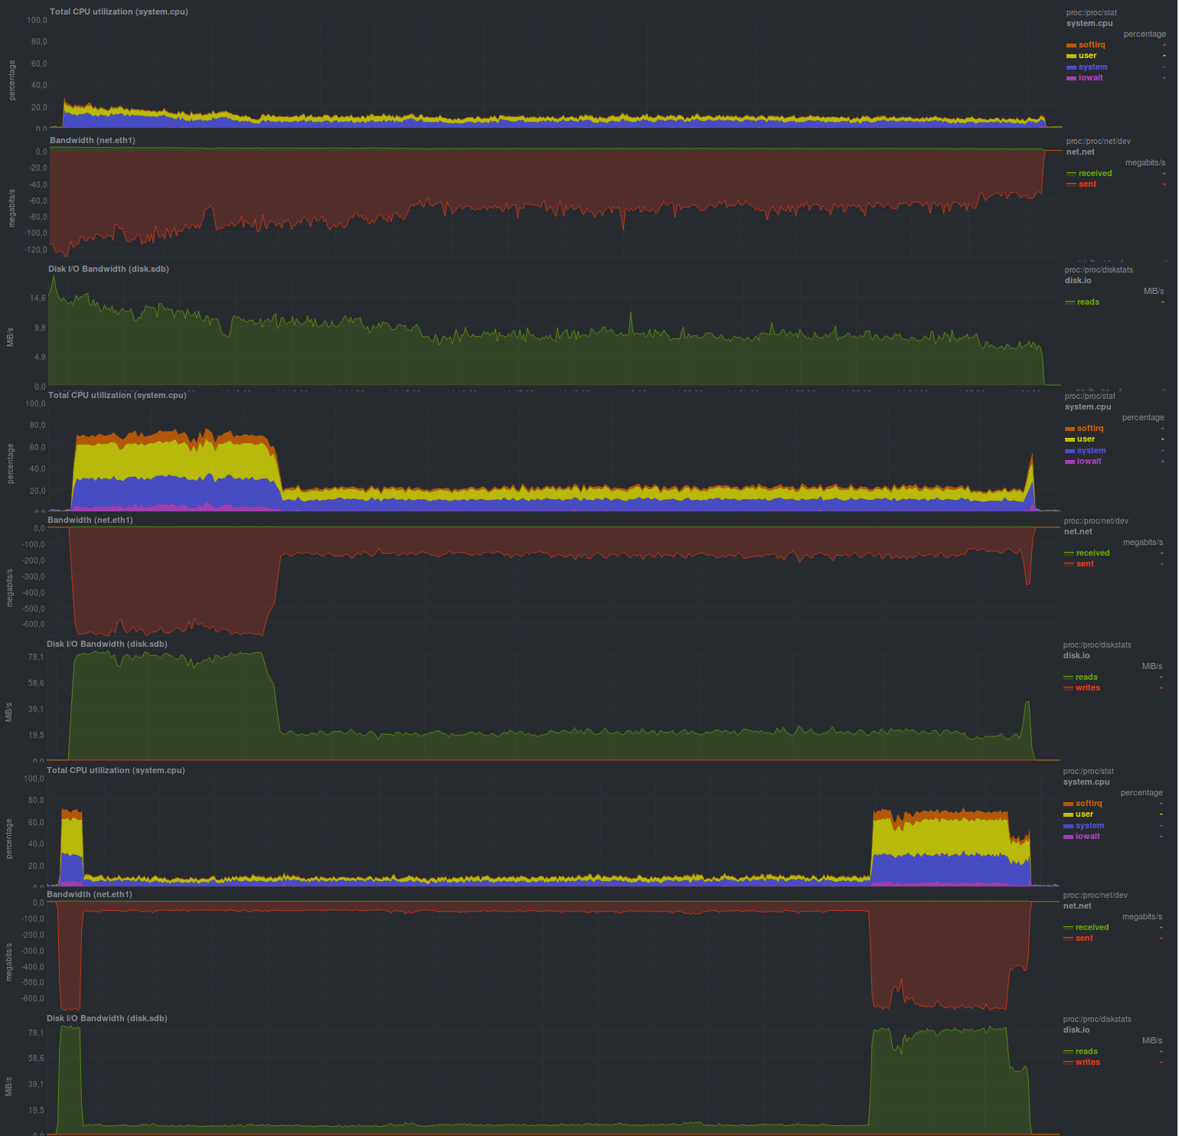Screen dimensions: 1179x1136
Task: Toggle system in the middle CPU legend
Action: (1091, 451)
